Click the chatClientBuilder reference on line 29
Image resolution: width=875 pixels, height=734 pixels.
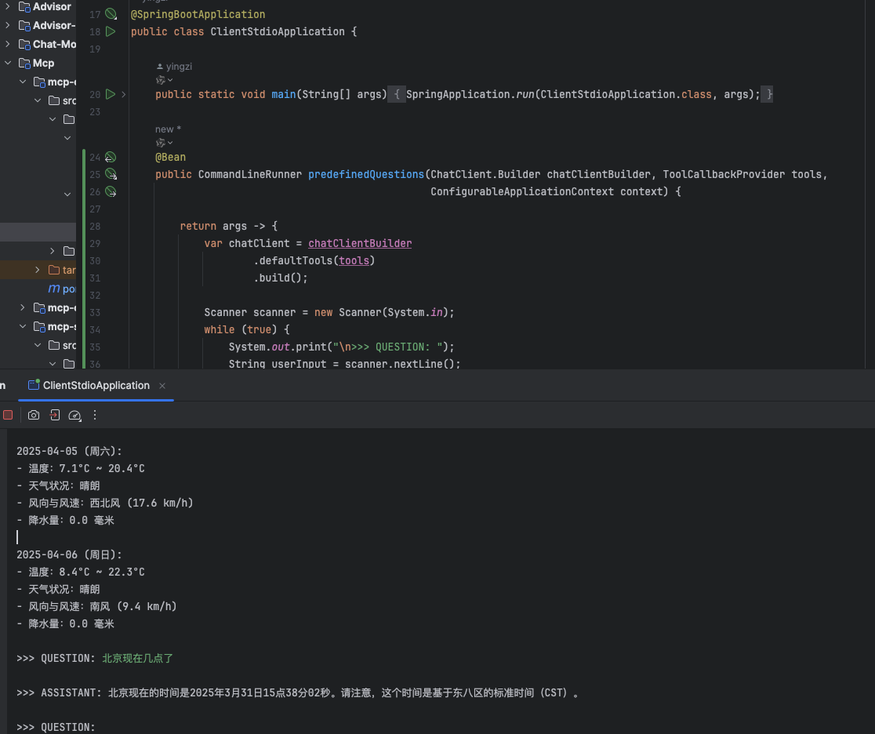(x=360, y=243)
